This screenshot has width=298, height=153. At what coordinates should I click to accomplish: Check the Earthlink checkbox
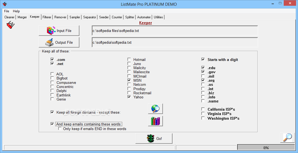(x=52, y=95)
